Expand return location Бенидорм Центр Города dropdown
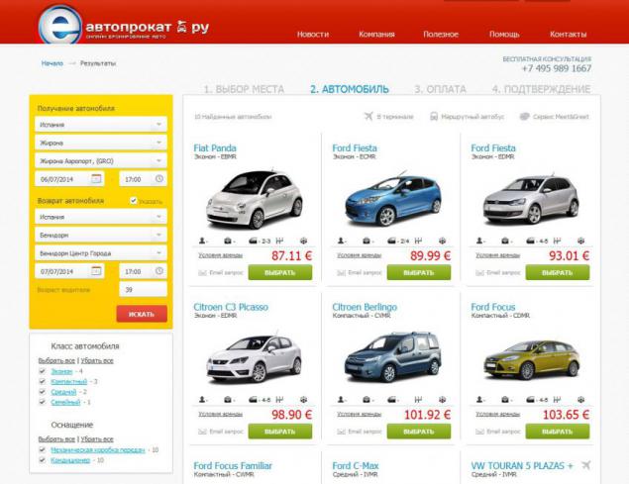Viewport: 629px width, 484px height. pos(101,253)
